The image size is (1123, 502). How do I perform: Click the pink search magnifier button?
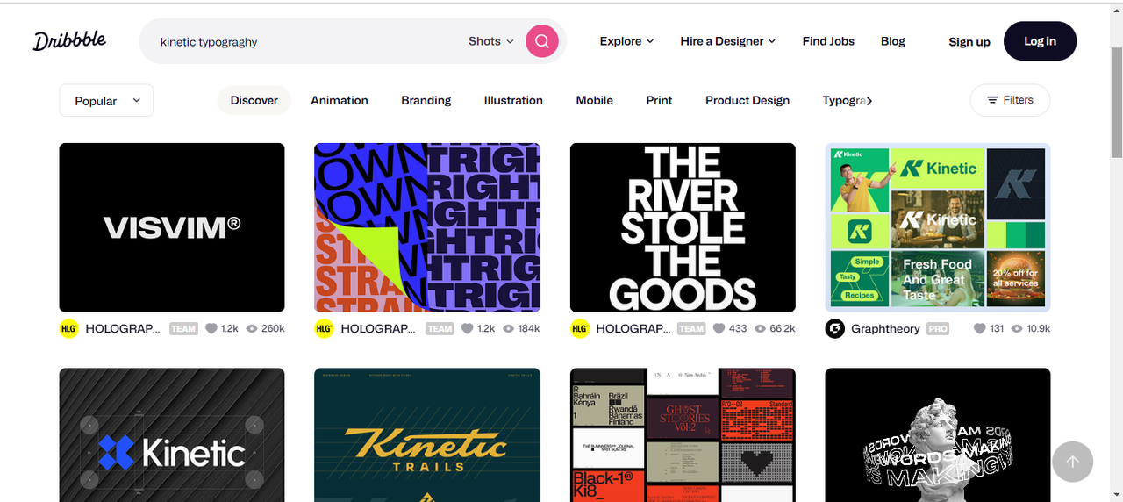[542, 41]
